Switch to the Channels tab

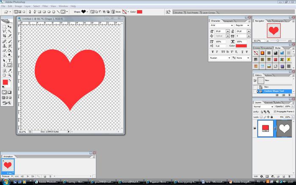tap(268, 102)
